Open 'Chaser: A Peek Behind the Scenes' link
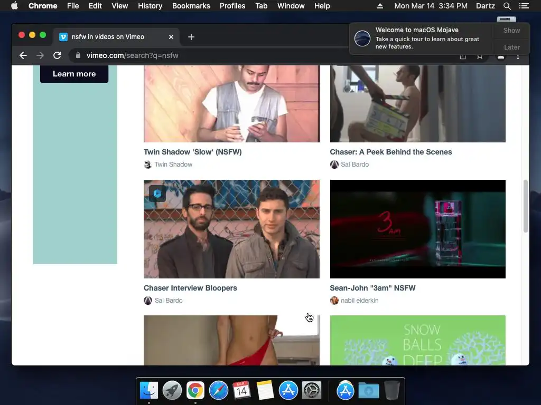Screen dimensions: 541x405 pos(390,152)
